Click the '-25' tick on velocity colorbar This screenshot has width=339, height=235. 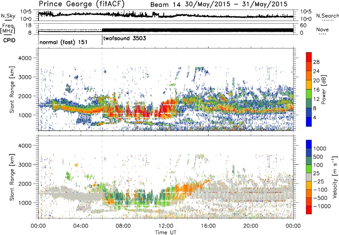point(319,181)
